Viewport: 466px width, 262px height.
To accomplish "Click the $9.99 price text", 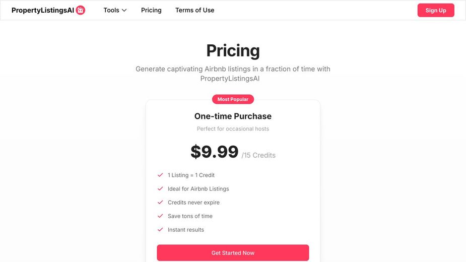I will pyautogui.click(x=214, y=152).
